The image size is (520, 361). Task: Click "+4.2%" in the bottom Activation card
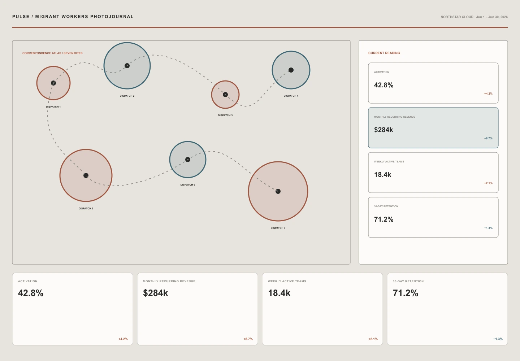pyautogui.click(x=123, y=339)
